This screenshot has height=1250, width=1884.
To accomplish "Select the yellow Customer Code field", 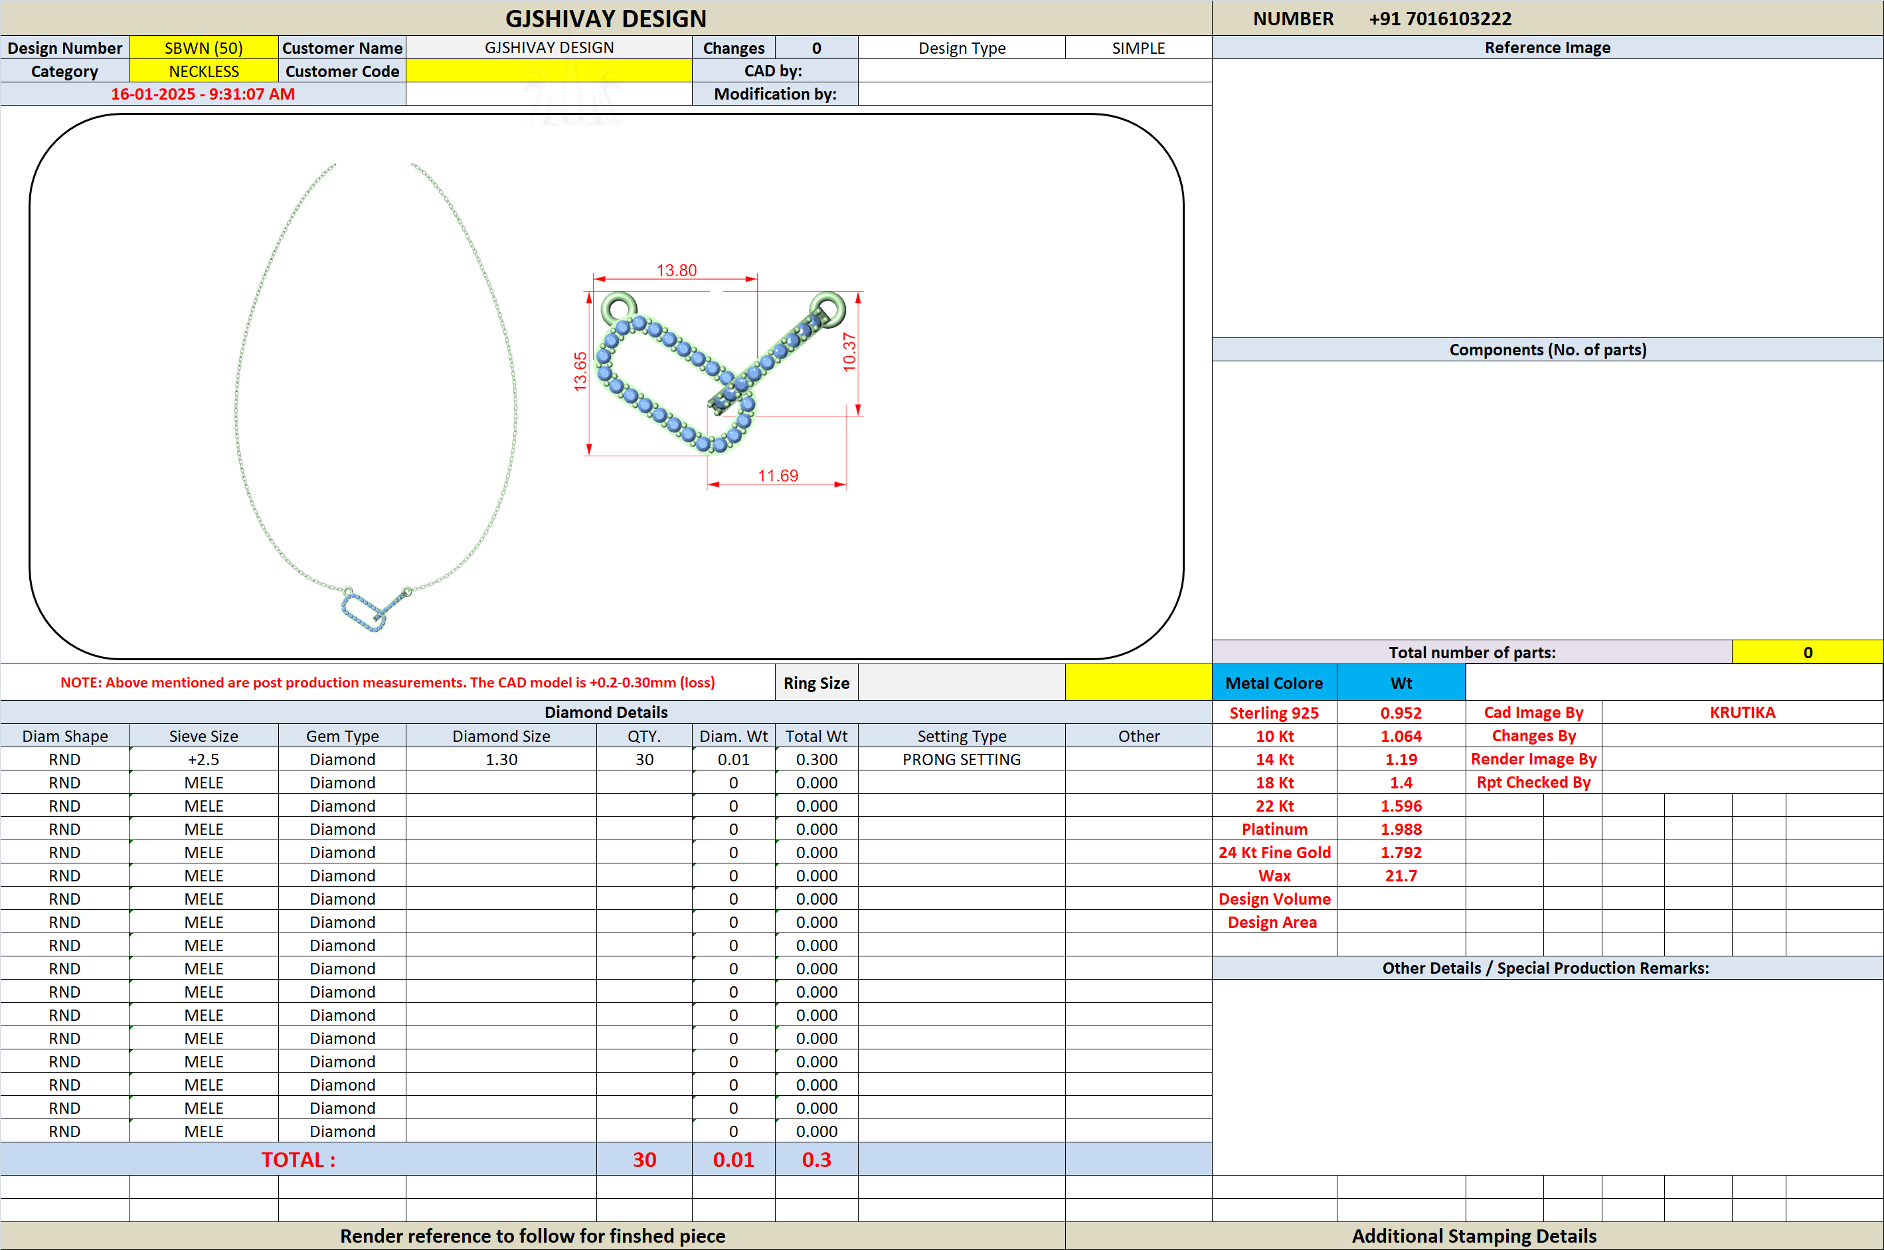I will point(549,71).
